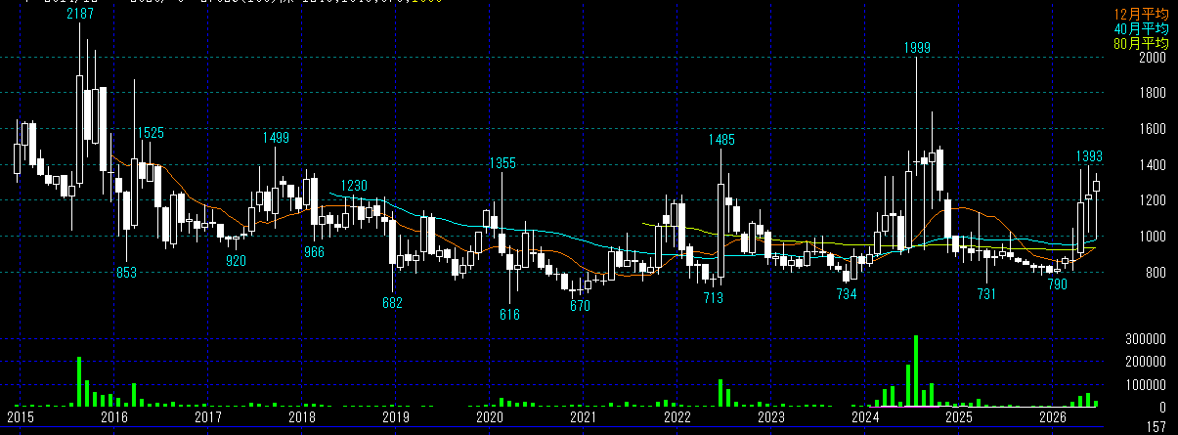Select the 1499 high price label
The width and height of the screenshot is (1178, 435).
[x=277, y=138]
